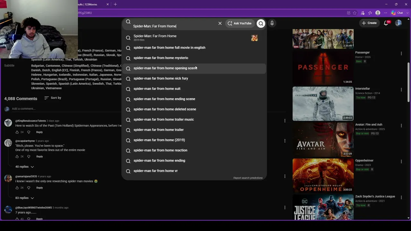411x231 pixels.
Task: Click the Create button
Action: pos(369,23)
